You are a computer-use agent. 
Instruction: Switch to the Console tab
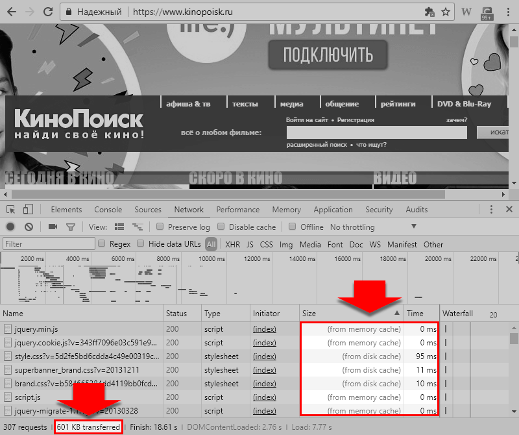point(108,210)
